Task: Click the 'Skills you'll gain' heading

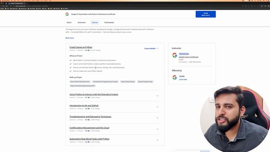Action: (x=76, y=77)
